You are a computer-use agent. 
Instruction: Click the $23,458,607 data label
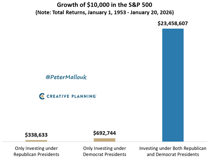173,23
